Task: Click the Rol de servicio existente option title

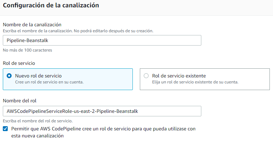Action: (179, 76)
